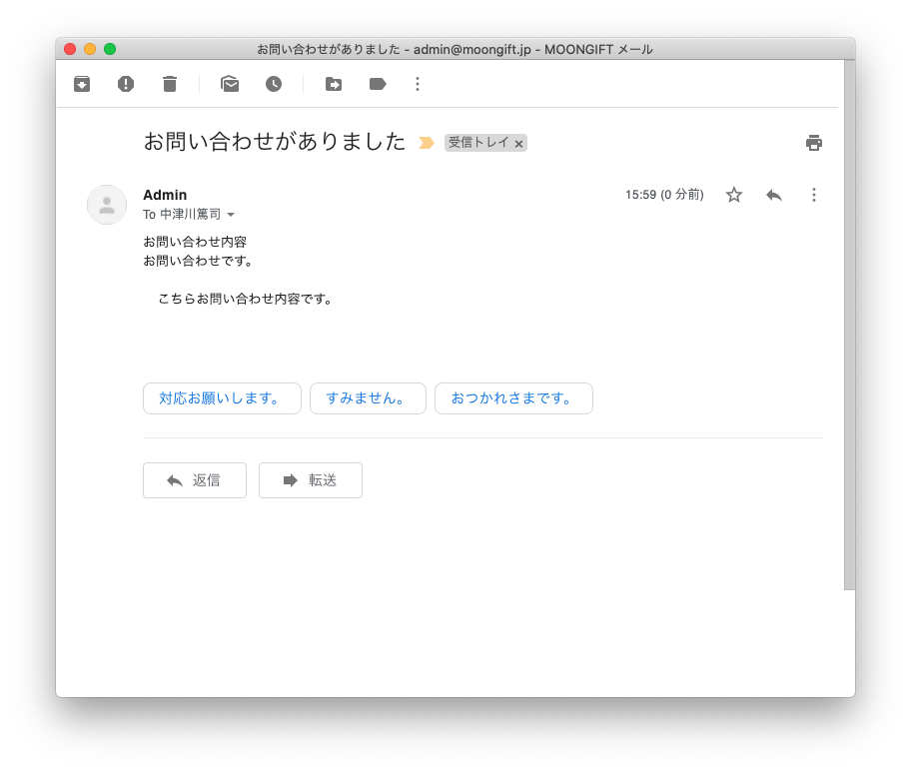Report the message as spam
This screenshot has height=771, width=911.
[126, 84]
